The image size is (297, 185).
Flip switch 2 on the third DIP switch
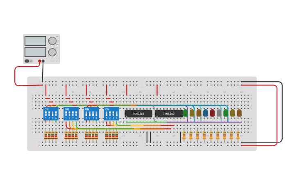coord(90,114)
